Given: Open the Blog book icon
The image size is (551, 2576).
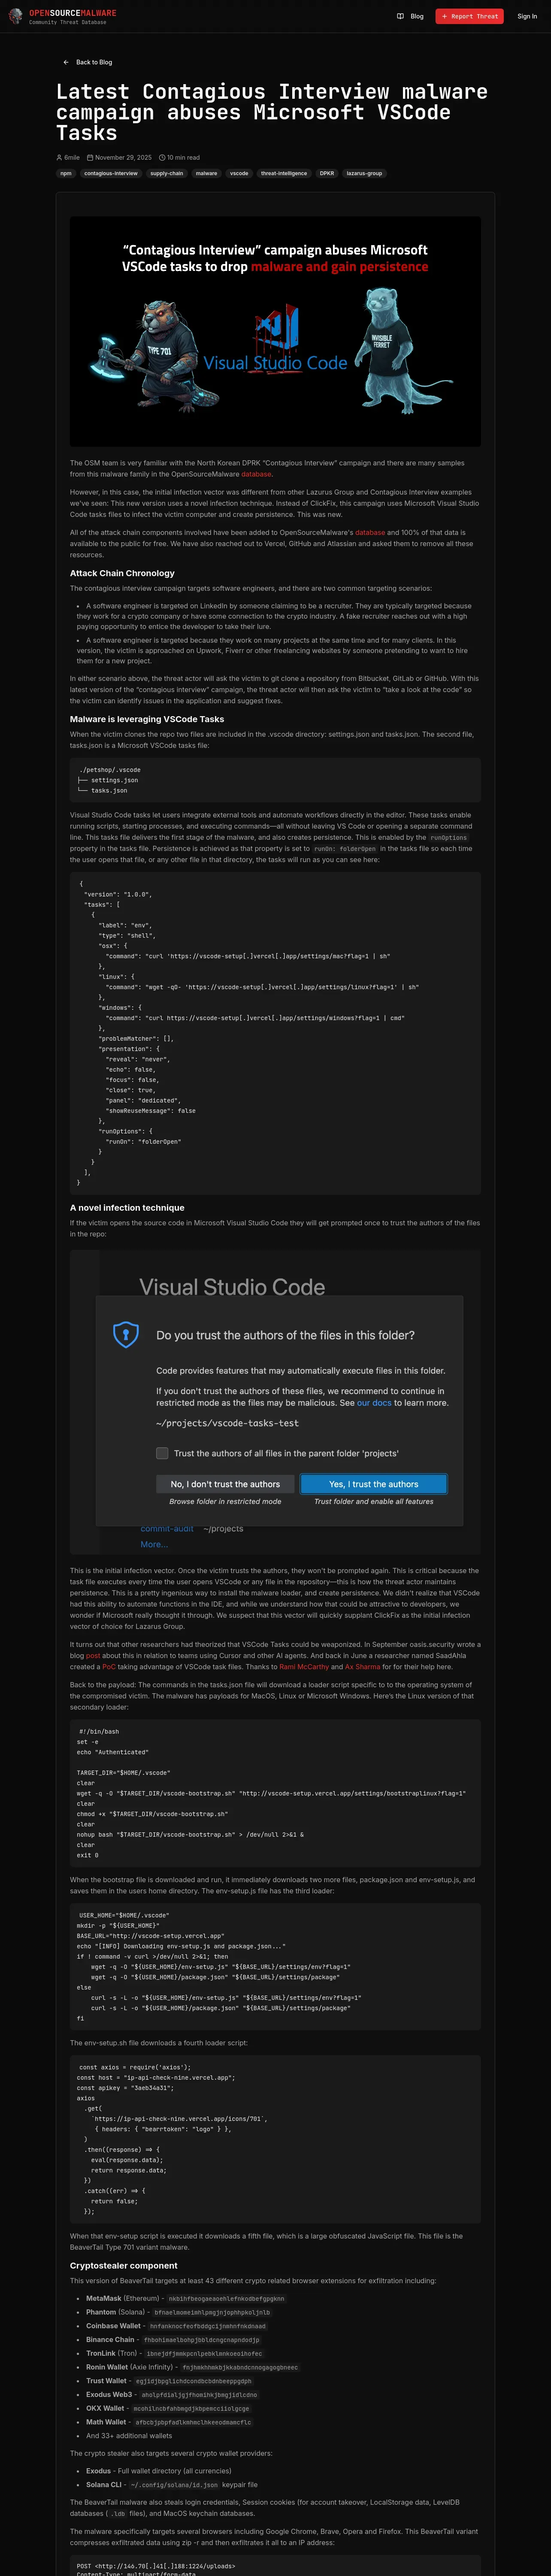Looking at the screenshot, I should tap(400, 16).
